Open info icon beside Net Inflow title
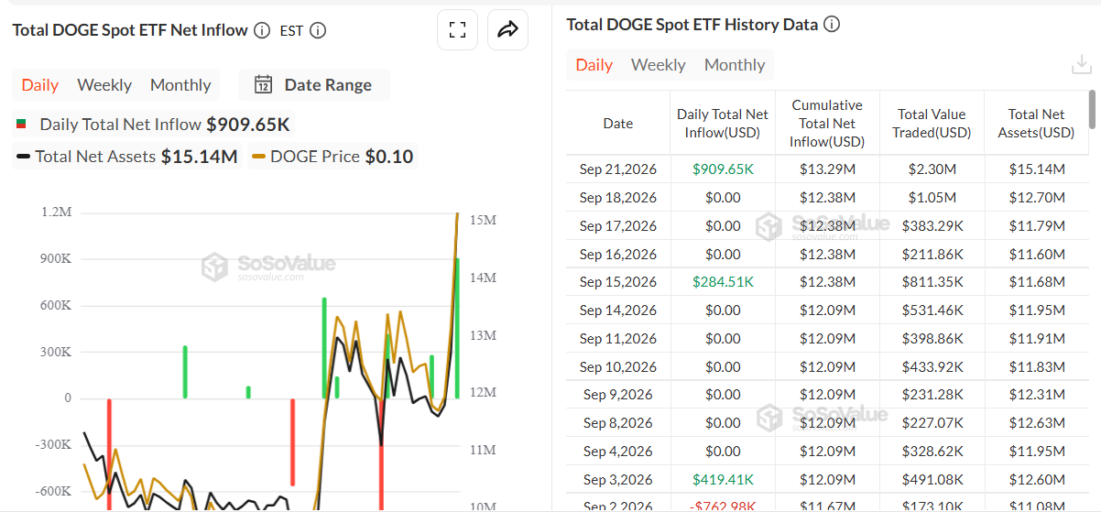The image size is (1101, 512). coord(262,30)
